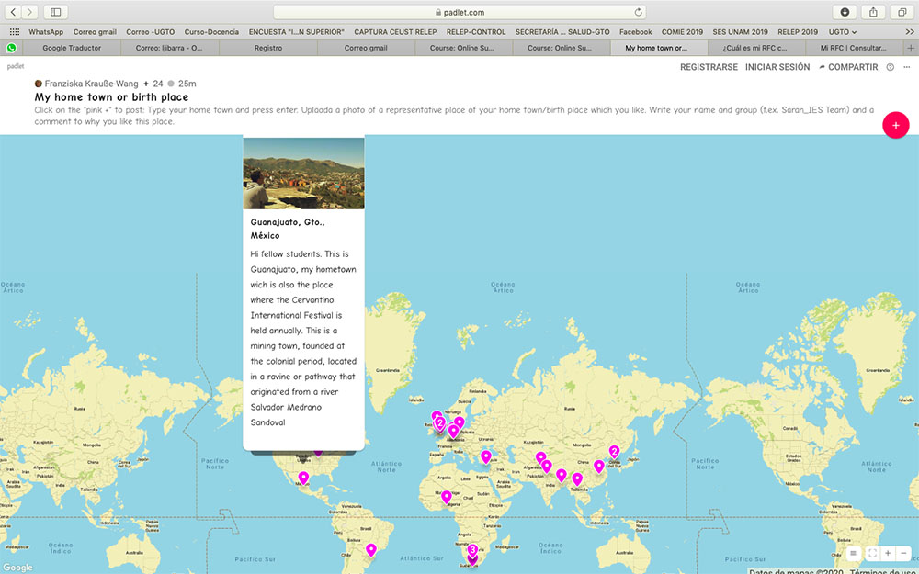919x574 pixels.
Task: Switch to the Google Traductor tab
Action: (x=72, y=48)
